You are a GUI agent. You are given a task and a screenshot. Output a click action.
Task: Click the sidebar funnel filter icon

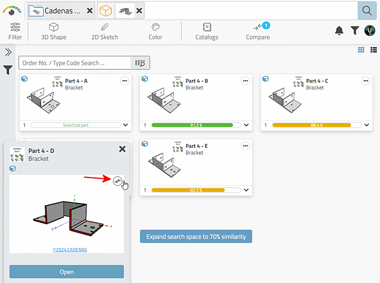(8, 70)
